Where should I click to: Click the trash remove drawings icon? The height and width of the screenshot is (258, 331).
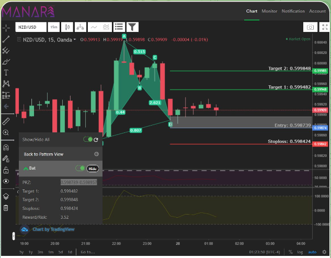coord(6,208)
